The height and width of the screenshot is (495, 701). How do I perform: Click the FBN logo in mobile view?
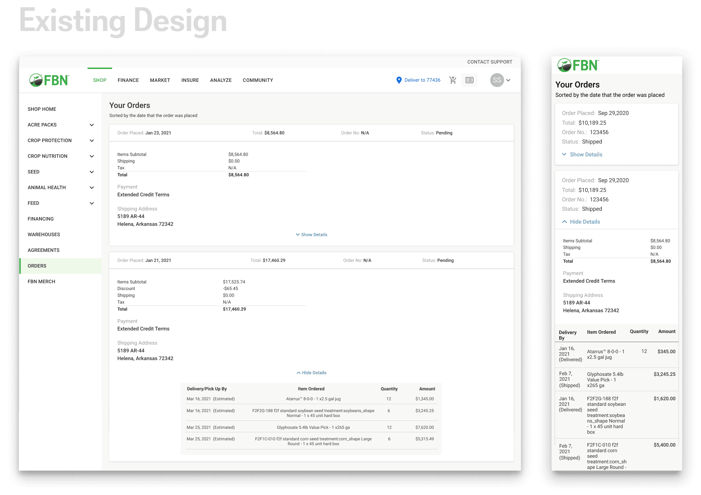(578, 65)
